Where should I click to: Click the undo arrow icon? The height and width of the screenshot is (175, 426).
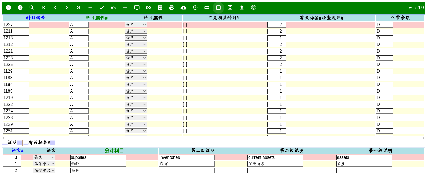point(113,8)
